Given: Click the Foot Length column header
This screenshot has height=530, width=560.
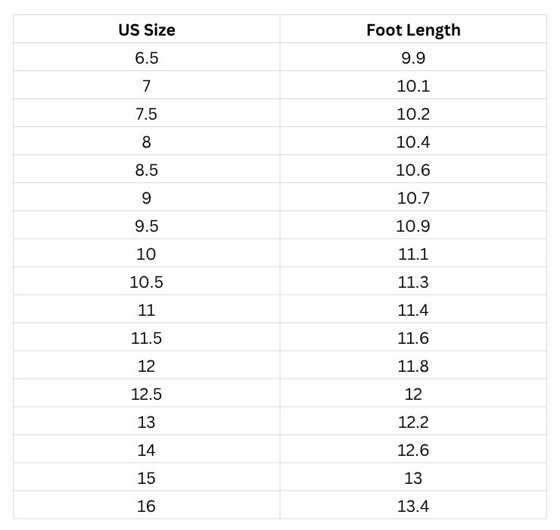Looking at the screenshot, I should [413, 30].
